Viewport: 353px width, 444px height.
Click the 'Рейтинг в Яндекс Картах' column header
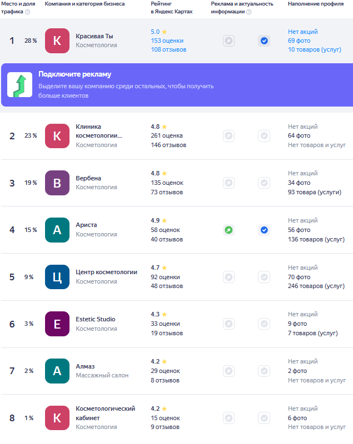[x=172, y=8]
